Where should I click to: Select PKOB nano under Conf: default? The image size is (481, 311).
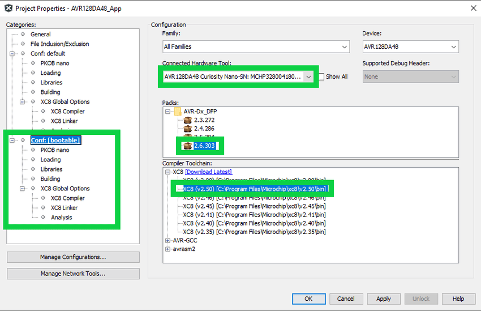pos(55,63)
